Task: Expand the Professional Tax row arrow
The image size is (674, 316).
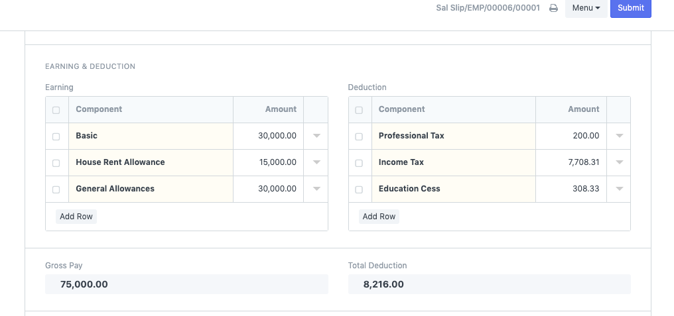Action: coord(619,136)
